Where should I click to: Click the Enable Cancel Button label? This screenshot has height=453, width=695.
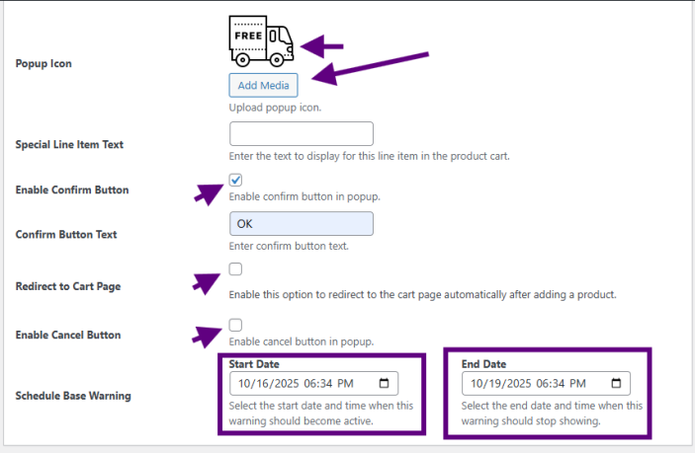[68, 335]
